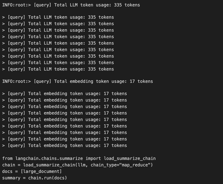Click the first plain embedding token usage line
Image resolution: width=223 pixels, height=184 pixels.
tap(65, 94)
